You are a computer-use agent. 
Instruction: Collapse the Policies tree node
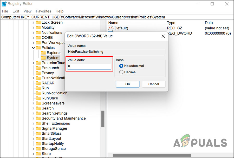click(33, 48)
